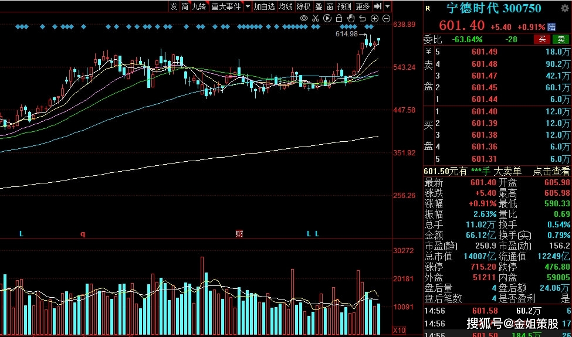Toggle the chart lock icon
Screen dimensions: 572x337
click(339, 18)
